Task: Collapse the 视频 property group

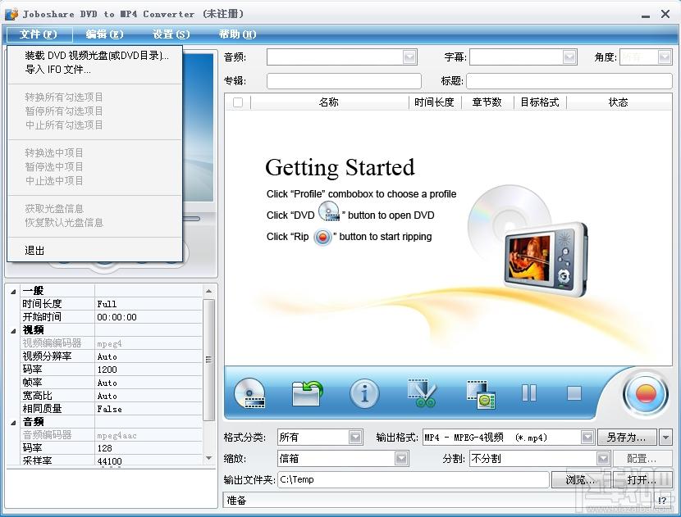Action: pos(13,331)
